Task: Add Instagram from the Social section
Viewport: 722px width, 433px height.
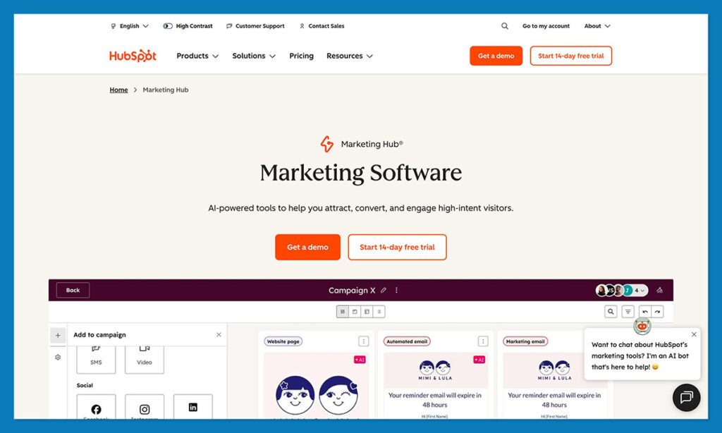Action: [144, 409]
